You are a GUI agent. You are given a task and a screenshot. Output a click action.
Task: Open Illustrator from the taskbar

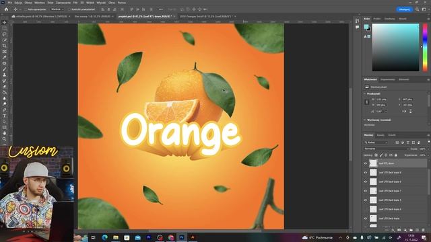193,237
